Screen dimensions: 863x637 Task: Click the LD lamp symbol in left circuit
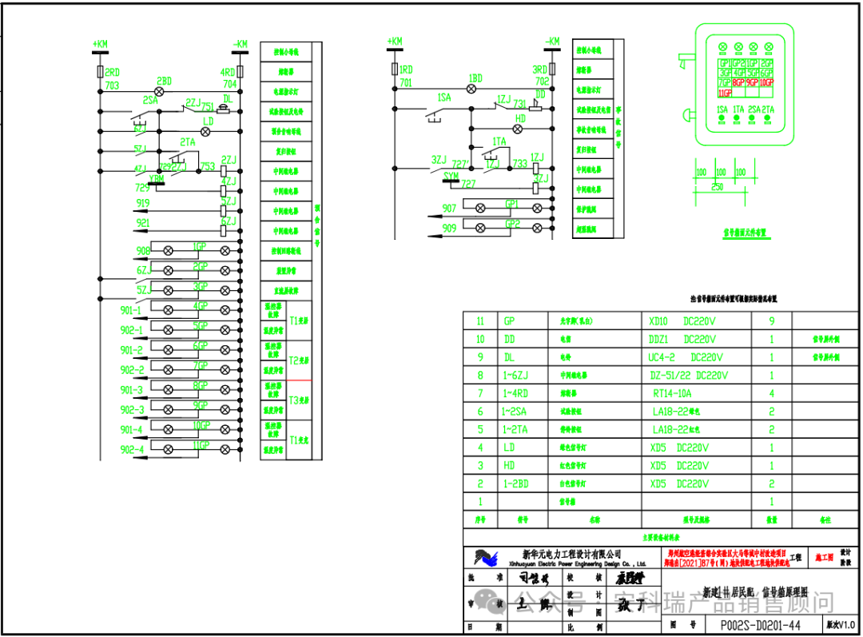[205, 132]
